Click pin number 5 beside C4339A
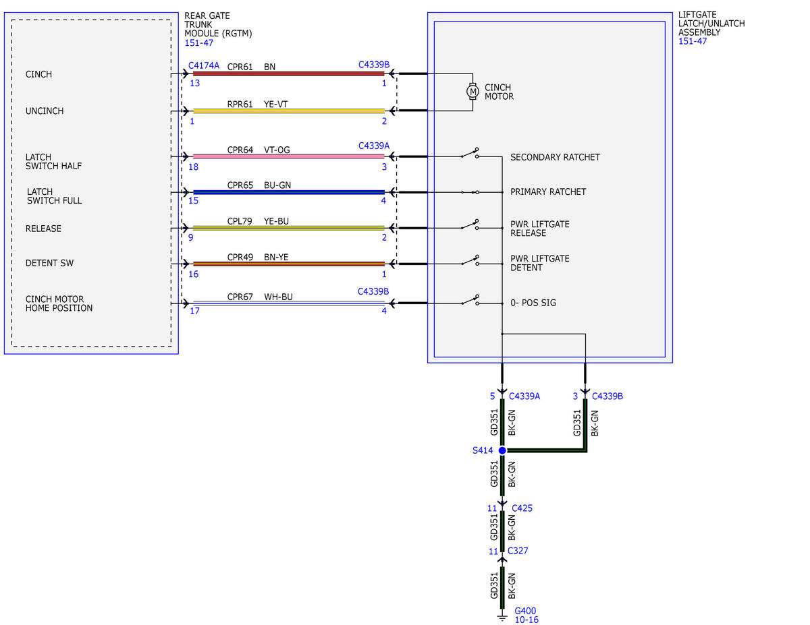The height and width of the screenshot is (625, 810). point(493,396)
